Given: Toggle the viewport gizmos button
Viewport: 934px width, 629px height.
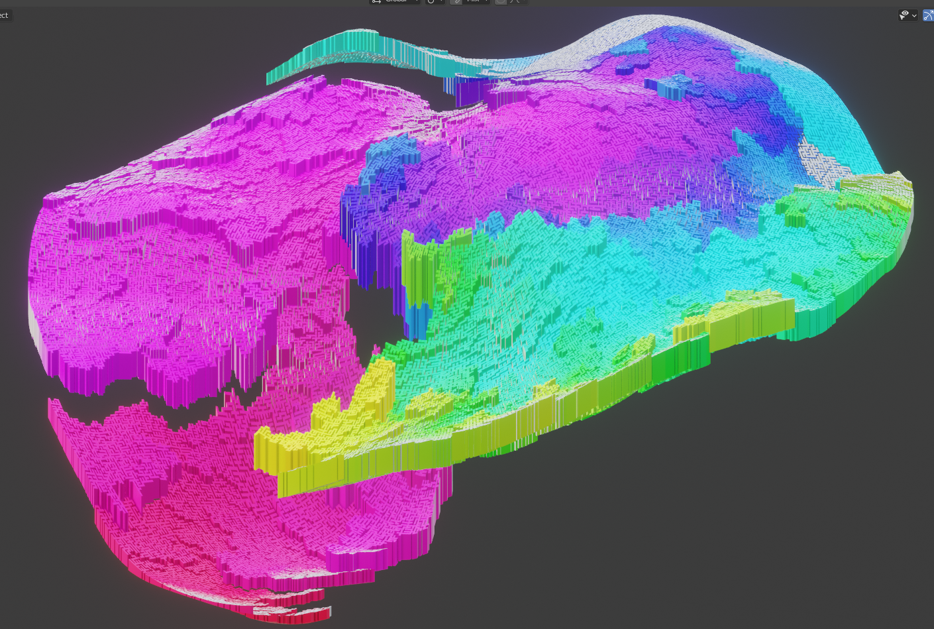Looking at the screenshot, I should (x=928, y=15).
